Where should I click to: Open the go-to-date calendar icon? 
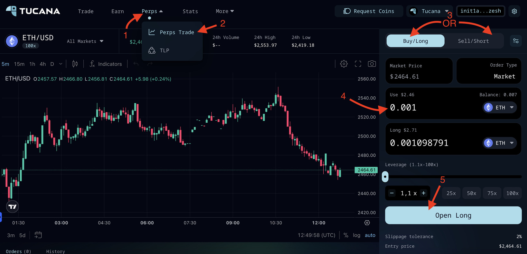38,235
